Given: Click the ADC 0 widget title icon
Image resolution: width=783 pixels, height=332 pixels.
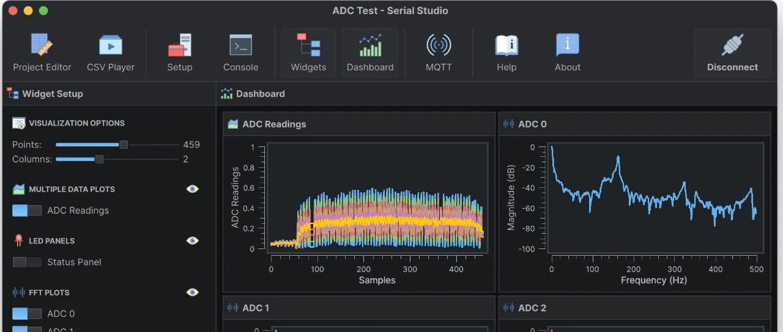Looking at the screenshot, I should [509, 124].
